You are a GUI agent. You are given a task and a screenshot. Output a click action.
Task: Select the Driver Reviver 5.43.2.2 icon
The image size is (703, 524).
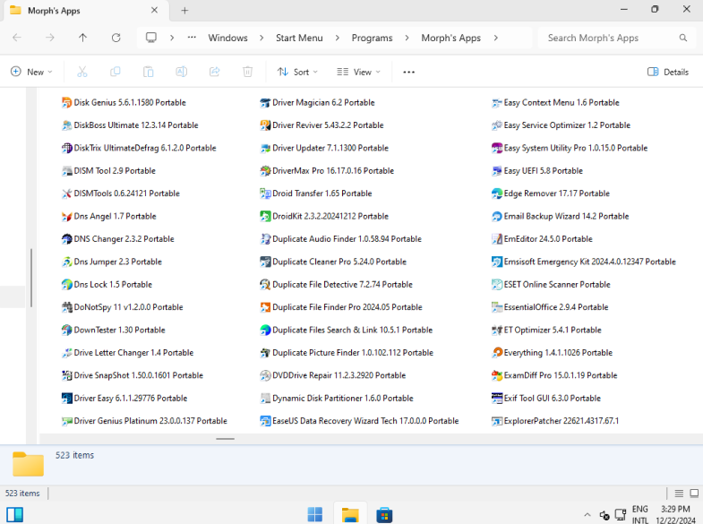click(x=265, y=125)
